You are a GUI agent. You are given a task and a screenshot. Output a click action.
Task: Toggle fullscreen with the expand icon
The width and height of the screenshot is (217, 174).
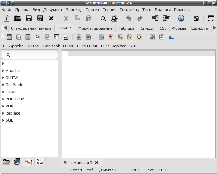[x=211, y=18]
